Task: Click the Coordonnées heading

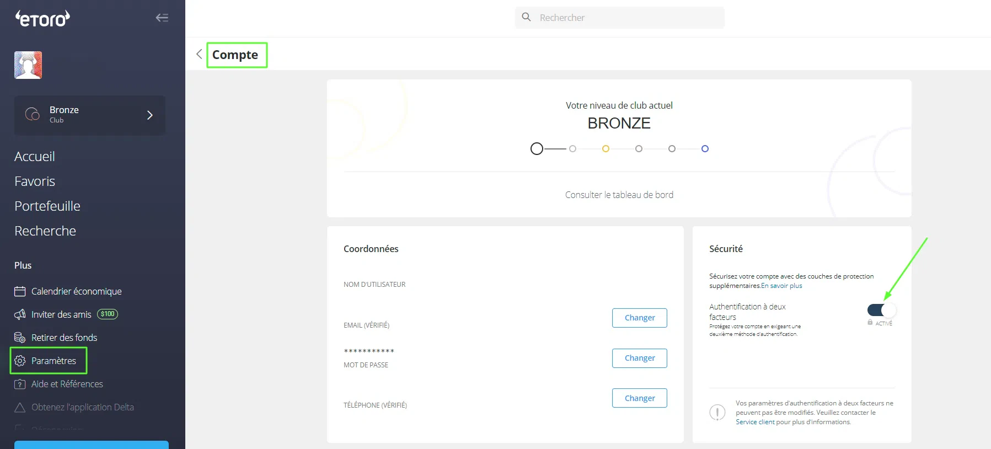Action: click(x=371, y=249)
